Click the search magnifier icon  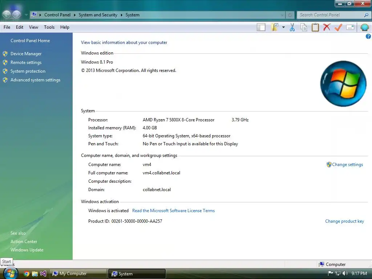[x=366, y=15]
